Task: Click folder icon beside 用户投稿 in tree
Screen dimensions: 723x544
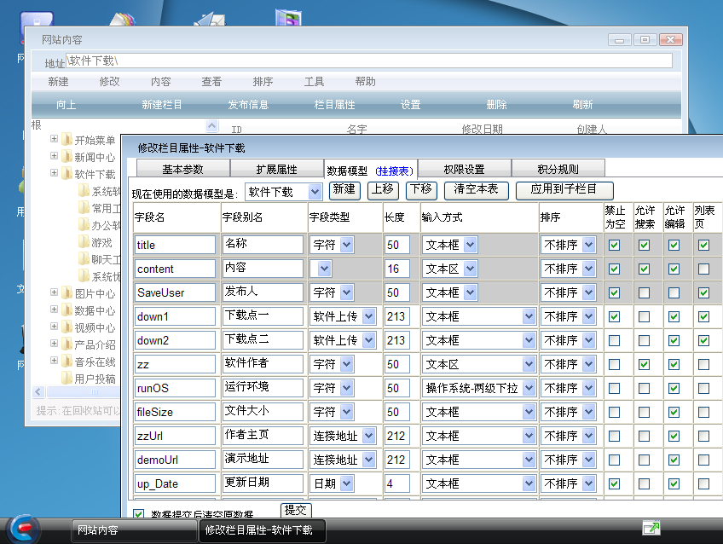Action: [x=67, y=379]
